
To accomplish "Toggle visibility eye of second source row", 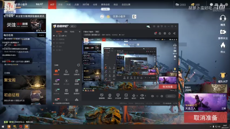I will tap(54, 39).
